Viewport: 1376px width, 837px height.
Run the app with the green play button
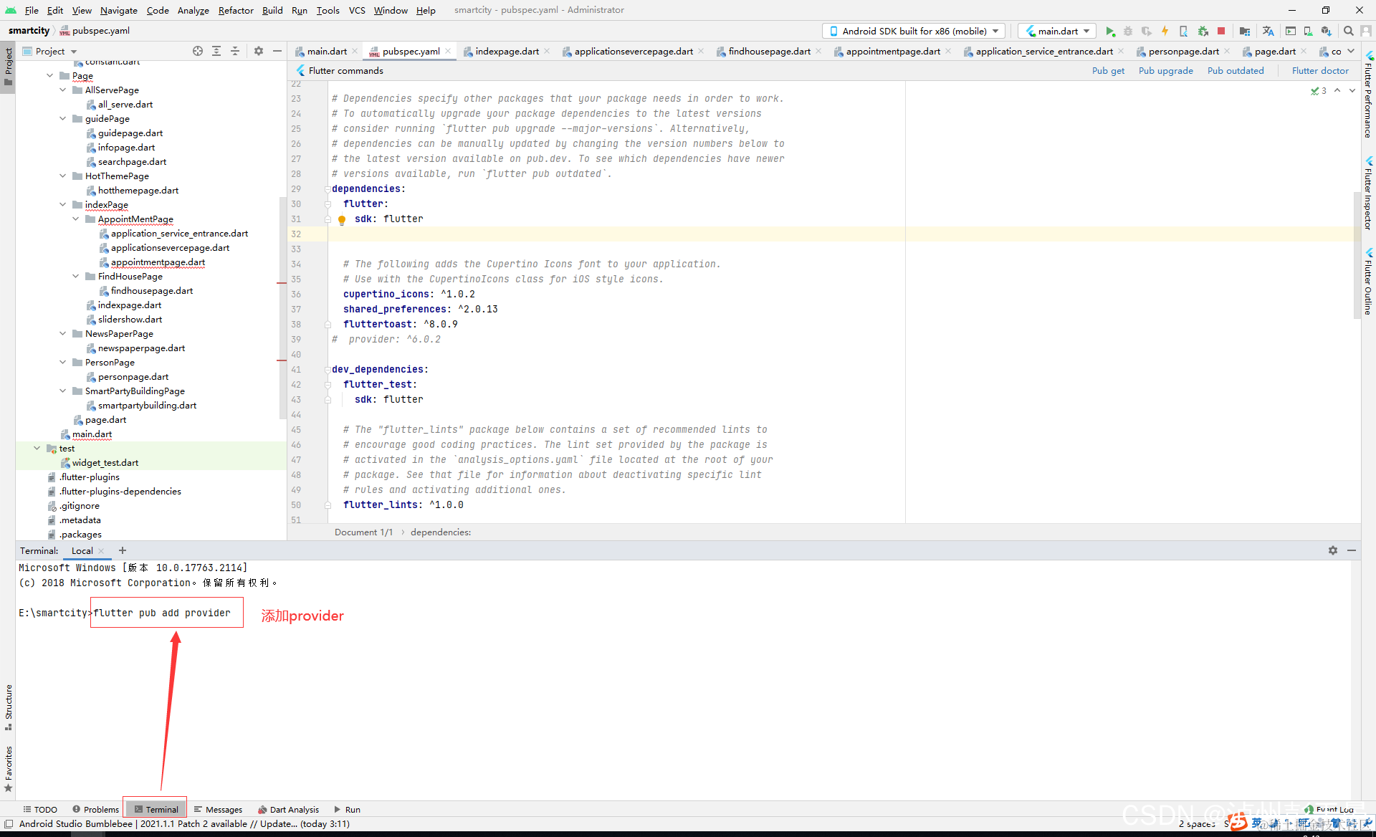tap(1109, 31)
